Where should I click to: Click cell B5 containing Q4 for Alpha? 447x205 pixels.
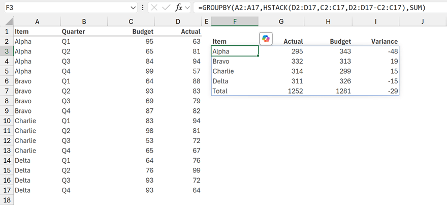pos(84,71)
